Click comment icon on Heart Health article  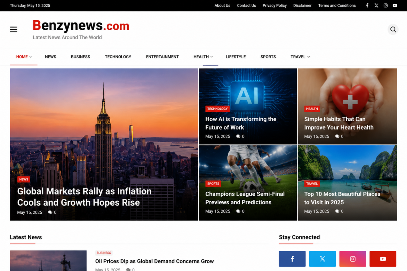point(337,137)
